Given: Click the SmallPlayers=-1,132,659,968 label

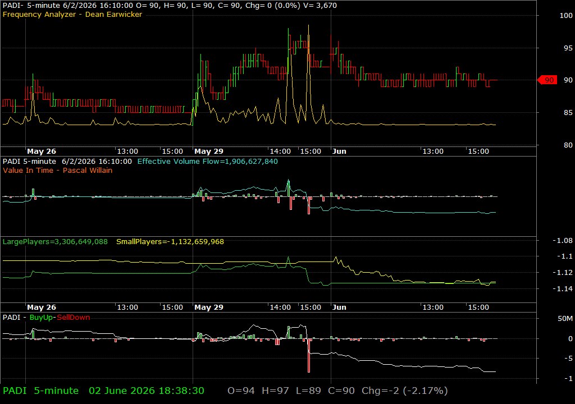Looking at the screenshot, I should point(170,242).
